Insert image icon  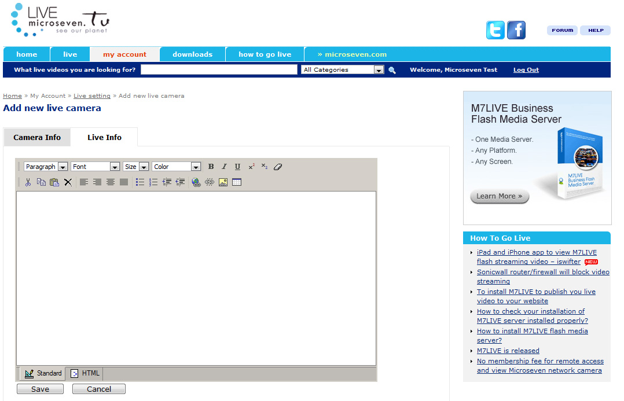[223, 182]
